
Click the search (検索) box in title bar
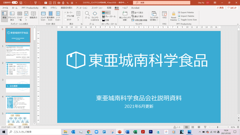[162, 3]
